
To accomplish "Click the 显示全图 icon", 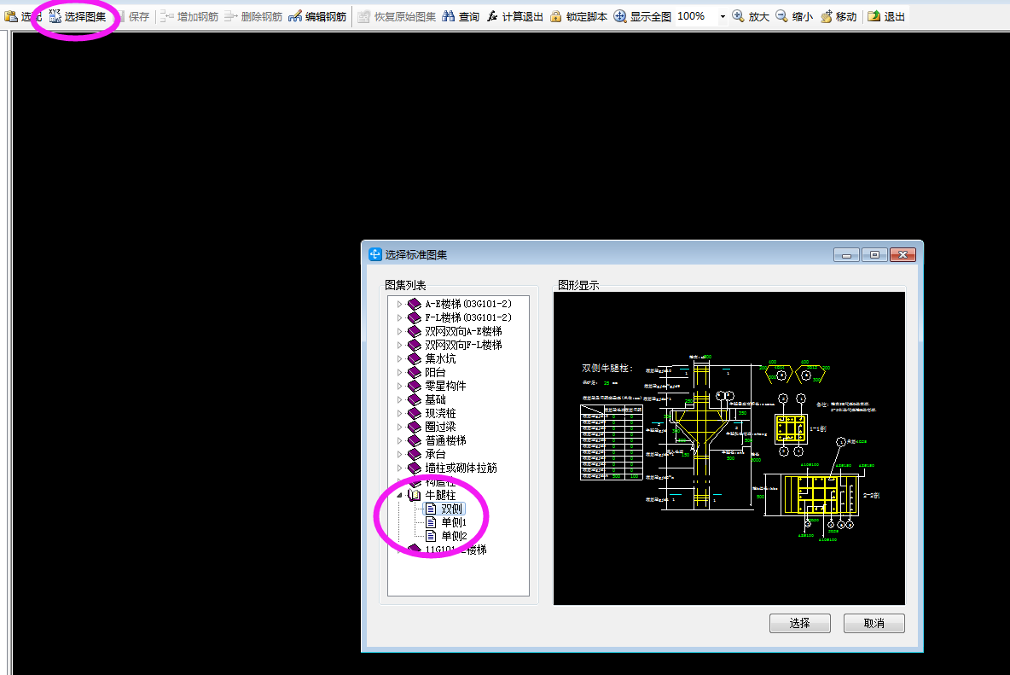I will (x=619, y=16).
